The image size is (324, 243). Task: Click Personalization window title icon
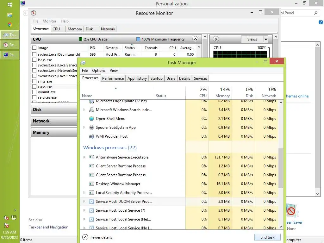[x=23, y=3]
